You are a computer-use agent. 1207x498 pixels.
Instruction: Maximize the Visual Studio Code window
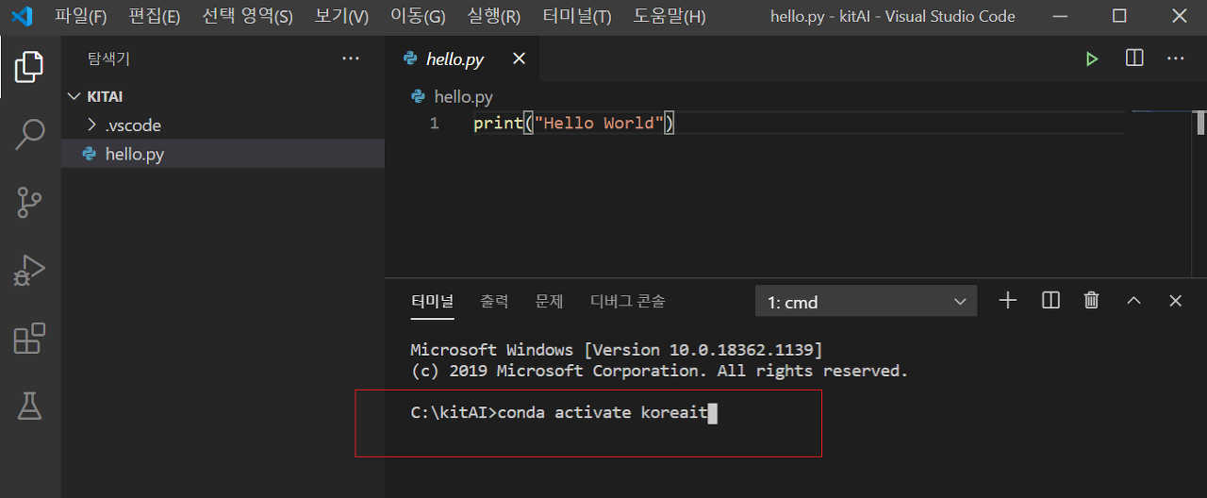click(1119, 16)
